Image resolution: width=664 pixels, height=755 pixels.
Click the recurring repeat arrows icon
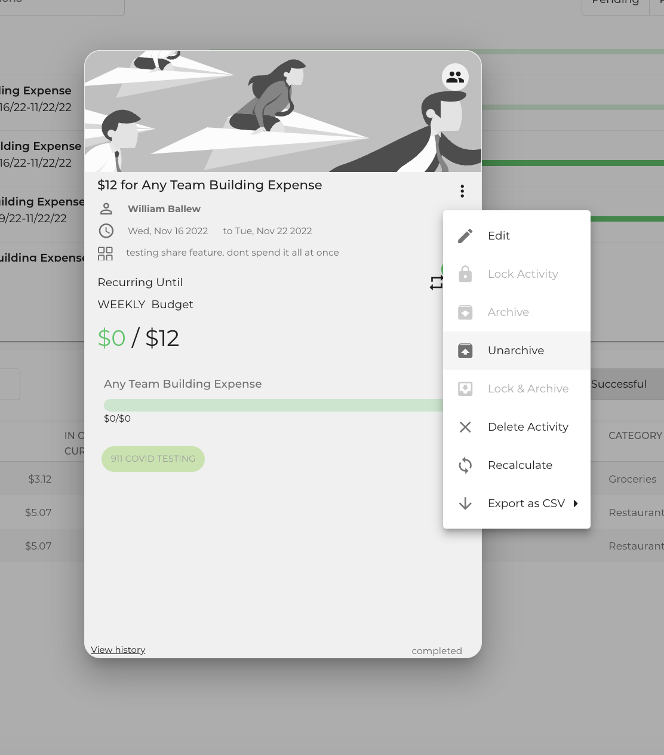(436, 283)
